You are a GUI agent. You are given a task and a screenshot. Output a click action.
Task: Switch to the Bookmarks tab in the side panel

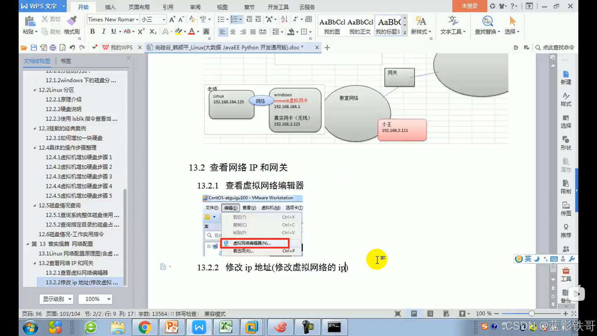click(66, 61)
